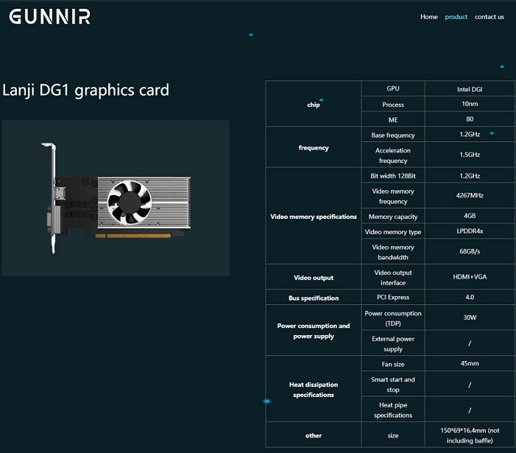This screenshot has height=453, width=516.
Task: Click the 4GB value
Action: [x=470, y=216]
